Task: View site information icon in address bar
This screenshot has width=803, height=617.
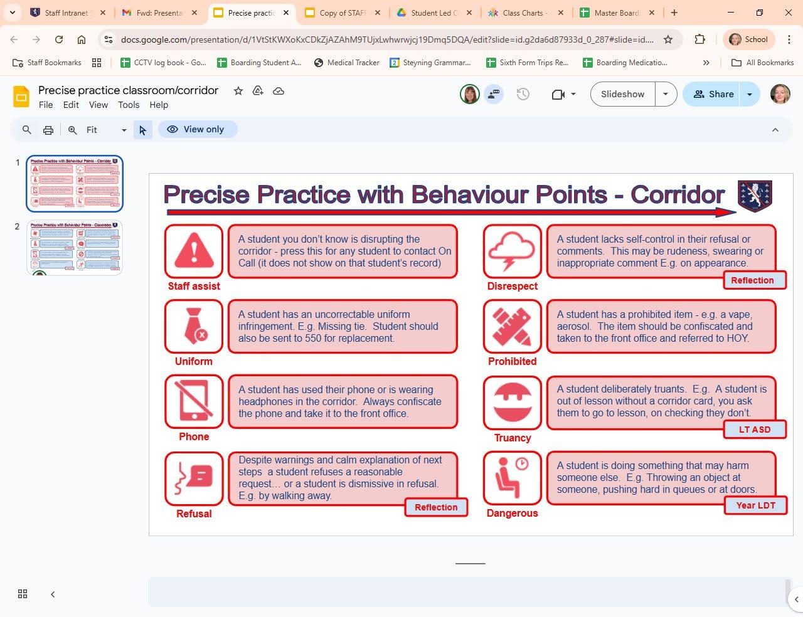Action: click(109, 40)
